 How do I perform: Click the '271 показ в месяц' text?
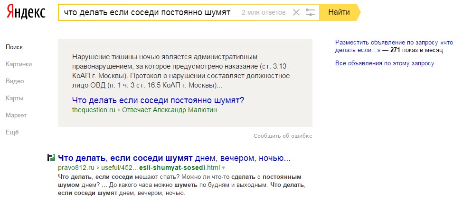tap(416, 50)
